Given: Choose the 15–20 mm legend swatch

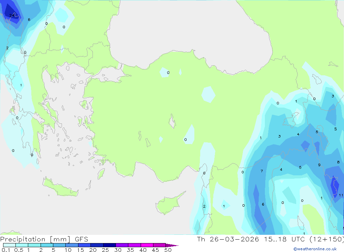Looking at the screenshot, I should (85, 245).
